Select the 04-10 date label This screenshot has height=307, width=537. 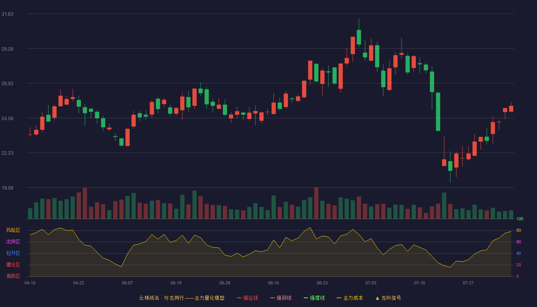coord(30,283)
